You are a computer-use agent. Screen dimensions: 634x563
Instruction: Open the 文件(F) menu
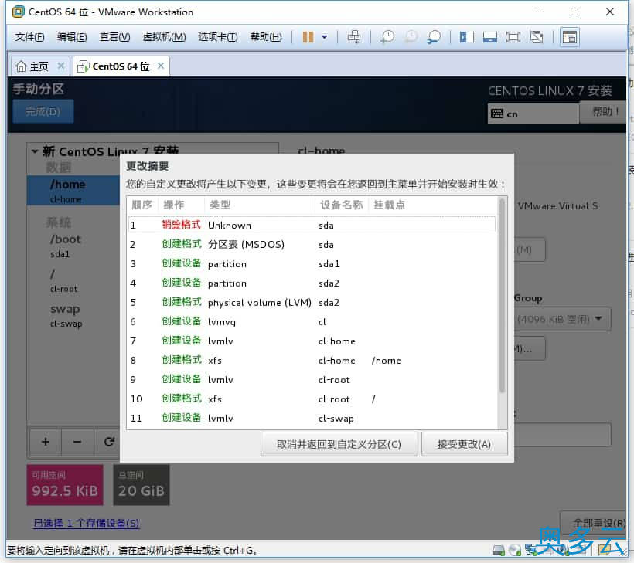pyautogui.click(x=29, y=37)
